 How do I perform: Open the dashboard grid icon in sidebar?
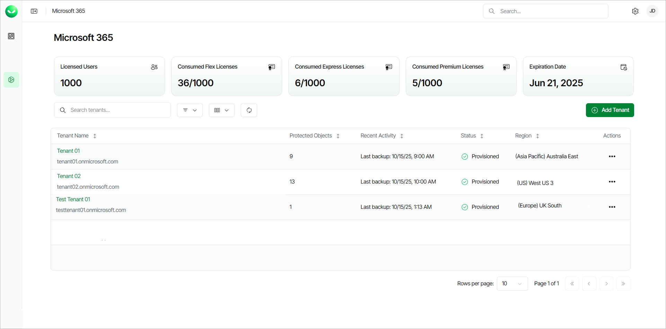pos(11,36)
